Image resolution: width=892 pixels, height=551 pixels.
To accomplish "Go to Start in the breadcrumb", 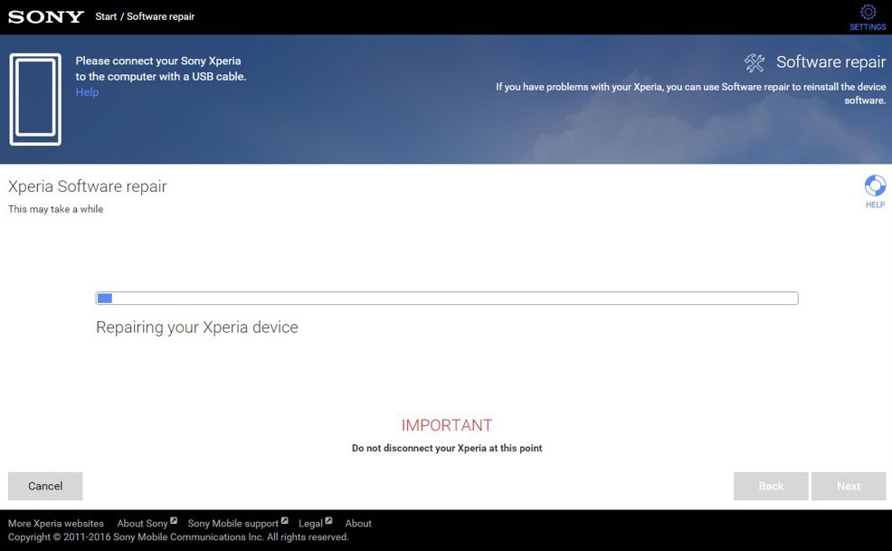I will 106,16.
